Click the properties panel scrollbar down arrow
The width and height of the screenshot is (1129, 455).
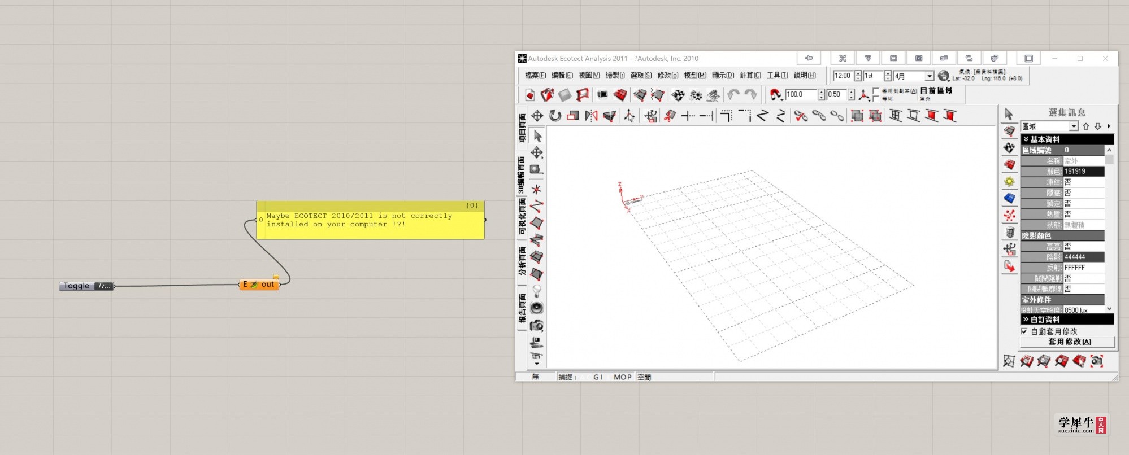(x=1109, y=309)
